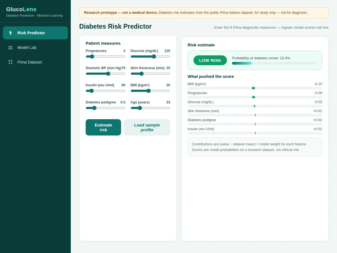This screenshot has width=337, height=253.
Task: Adjust the Glucose (mg/dL) slider
Action: pos(150,57)
